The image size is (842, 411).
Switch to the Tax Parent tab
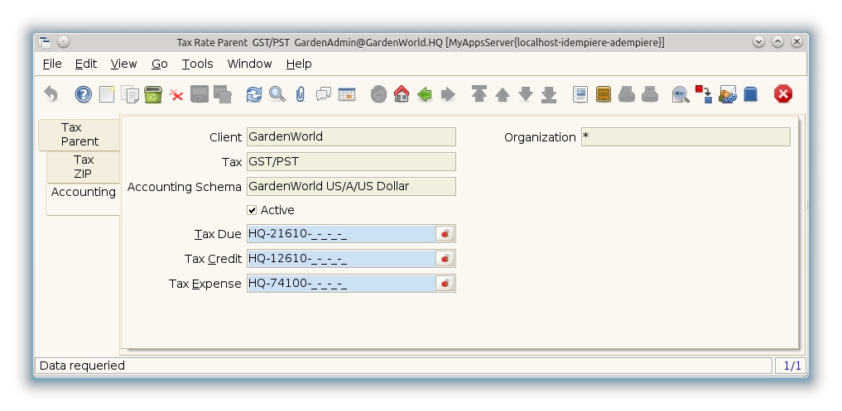pyautogui.click(x=79, y=135)
